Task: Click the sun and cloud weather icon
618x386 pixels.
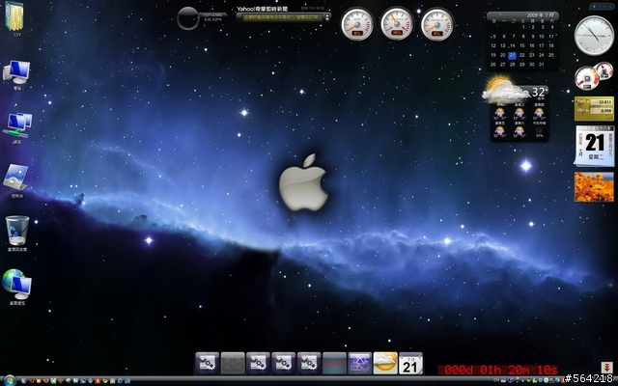Action: coord(504,90)
